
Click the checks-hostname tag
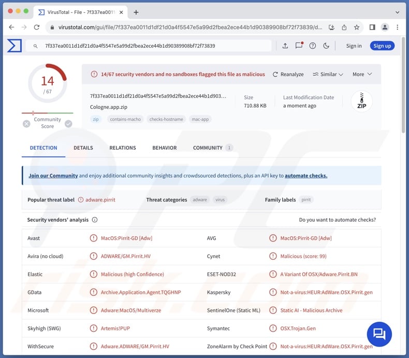(x=166, y=119)
